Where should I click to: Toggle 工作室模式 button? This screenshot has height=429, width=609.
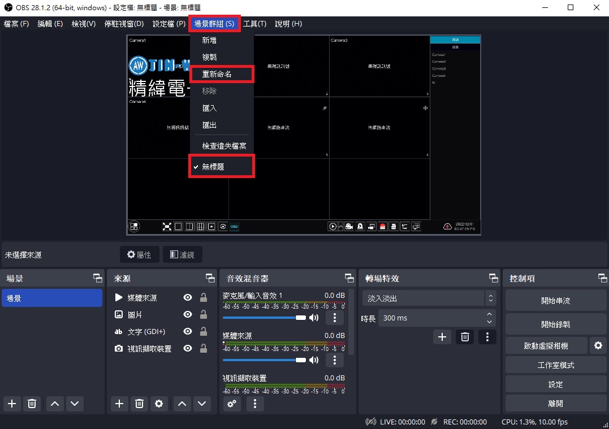(x=556, y=365)
